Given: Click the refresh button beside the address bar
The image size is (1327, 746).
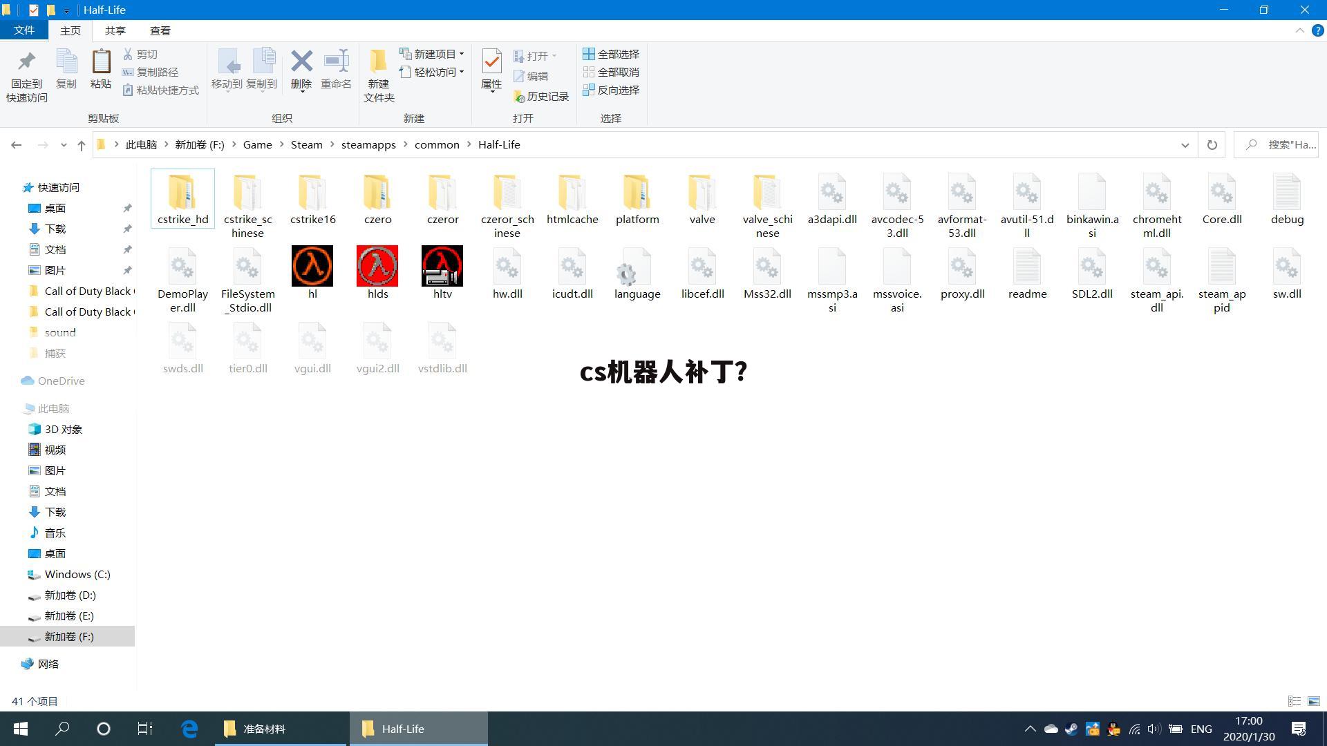Looking at the screenshot, I should [1212, 145].
